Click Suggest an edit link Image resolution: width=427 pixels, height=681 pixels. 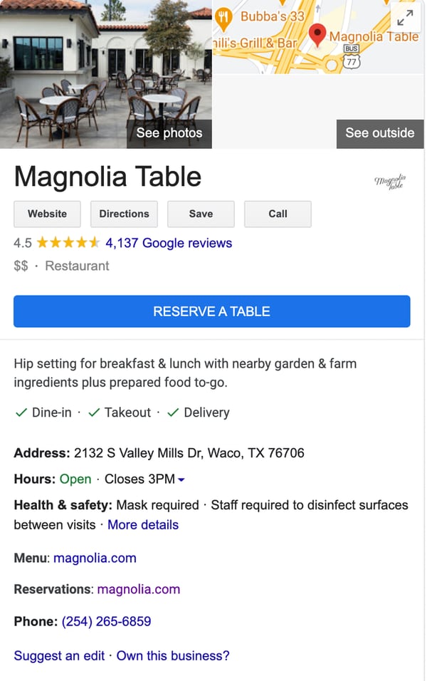(x=60, y=655)
